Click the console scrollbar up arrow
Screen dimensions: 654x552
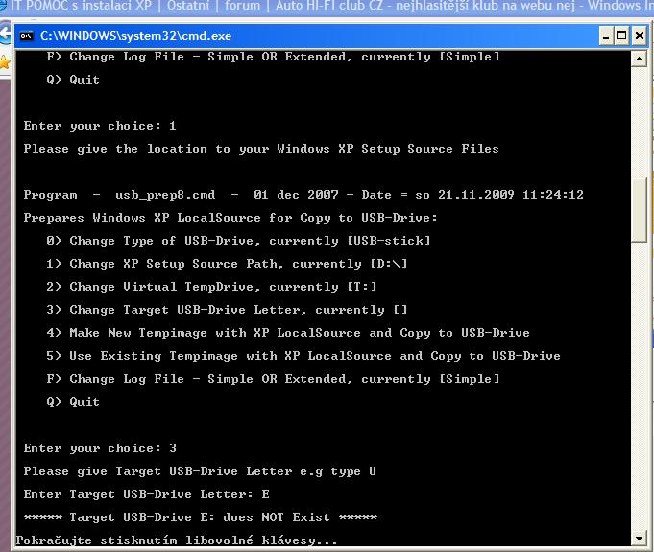640,57
